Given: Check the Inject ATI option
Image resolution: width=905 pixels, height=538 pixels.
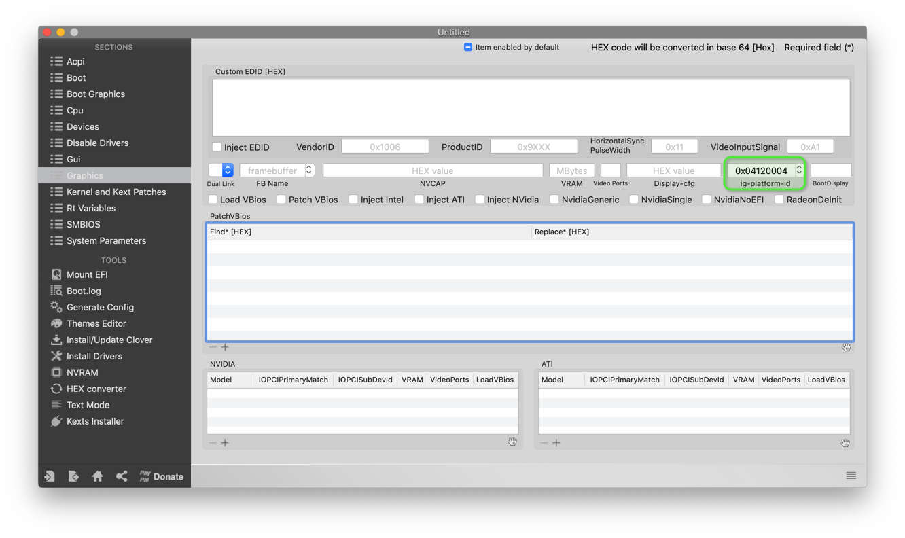Looking at the screenshot, I should 419,199.
